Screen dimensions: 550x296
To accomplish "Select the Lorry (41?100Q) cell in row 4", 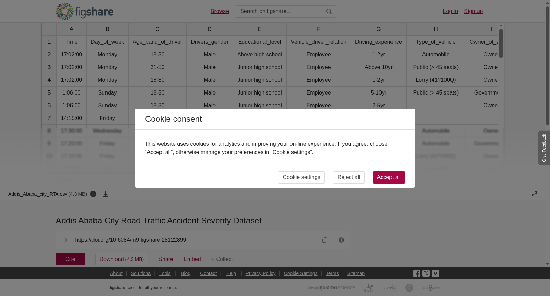I will pos(436,80).
